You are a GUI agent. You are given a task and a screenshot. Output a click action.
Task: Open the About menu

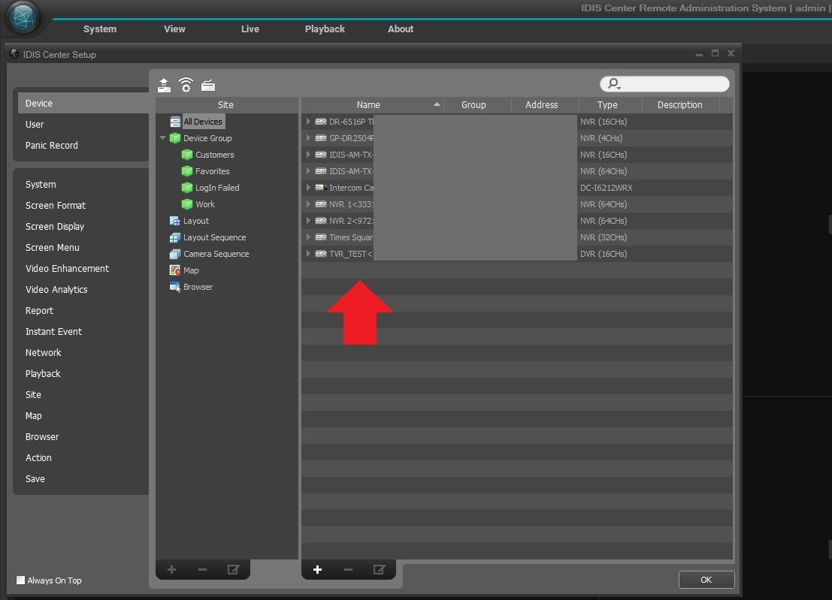[x=401, y=29]
